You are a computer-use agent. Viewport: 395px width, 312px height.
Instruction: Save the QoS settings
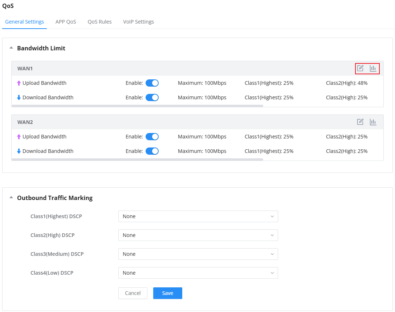tap(167, 293)
